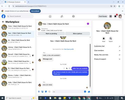This screenshot has width=125, height=100.
Task: Switch to Messenger Facebook browser tab
Action: click(x=15, y=2)
